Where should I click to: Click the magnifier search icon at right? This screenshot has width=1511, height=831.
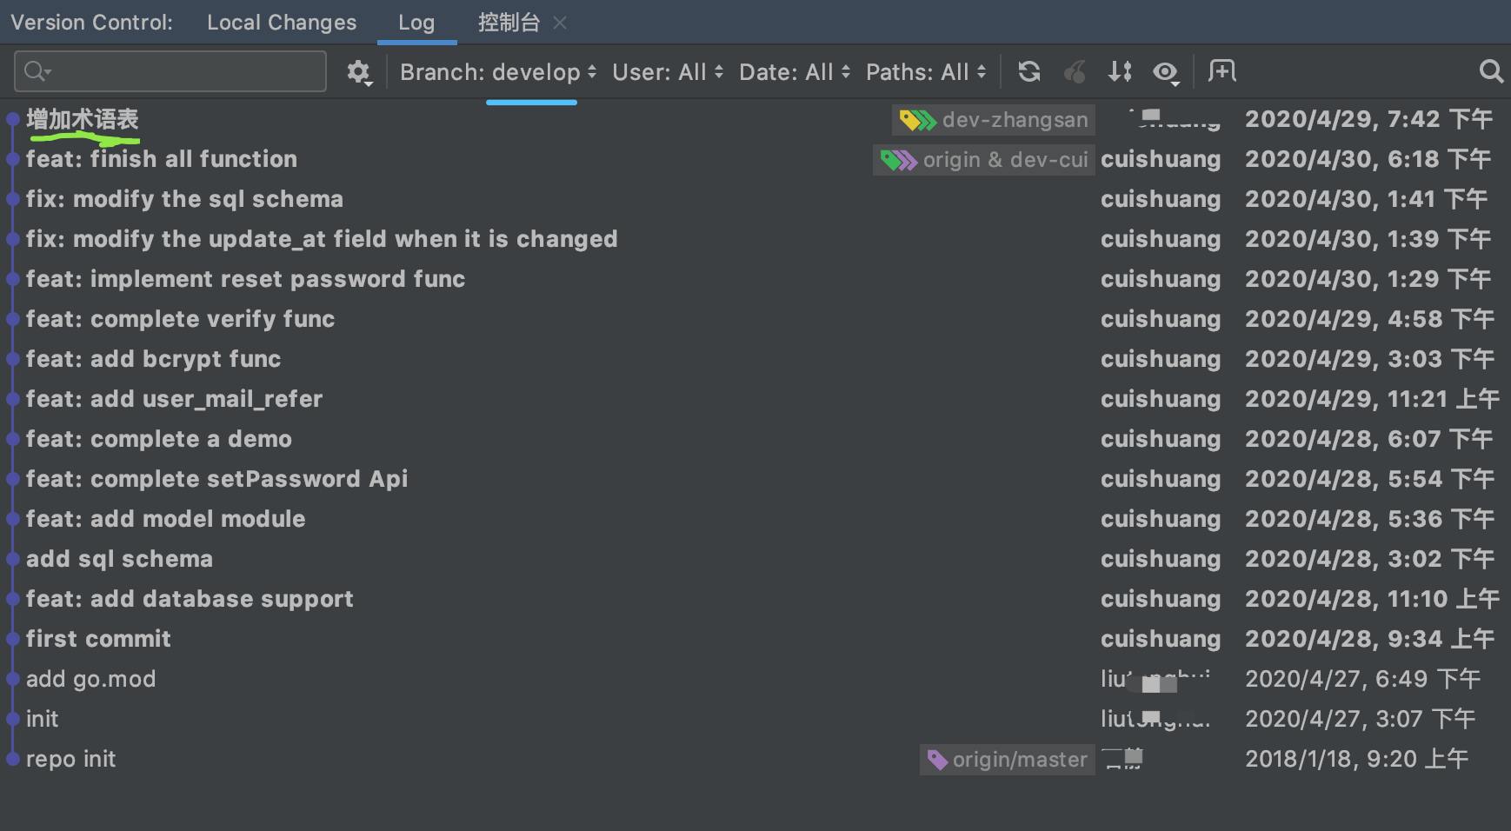coord(1491,71)
